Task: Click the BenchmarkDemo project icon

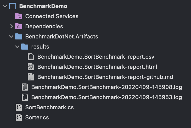Action: coord(13,6)
